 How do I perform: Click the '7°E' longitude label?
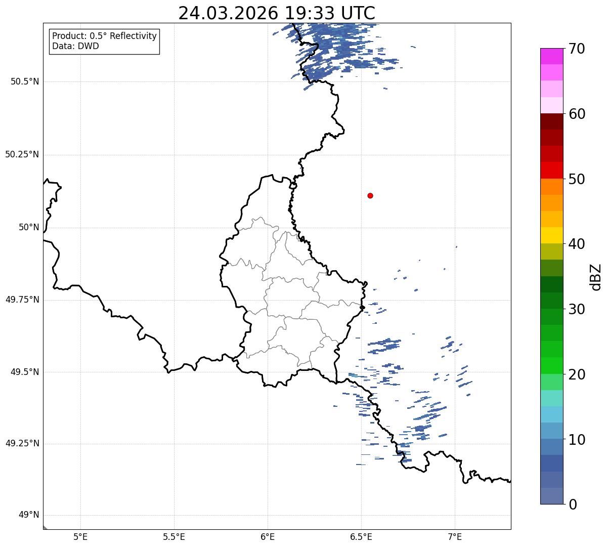tap(455, 536)
